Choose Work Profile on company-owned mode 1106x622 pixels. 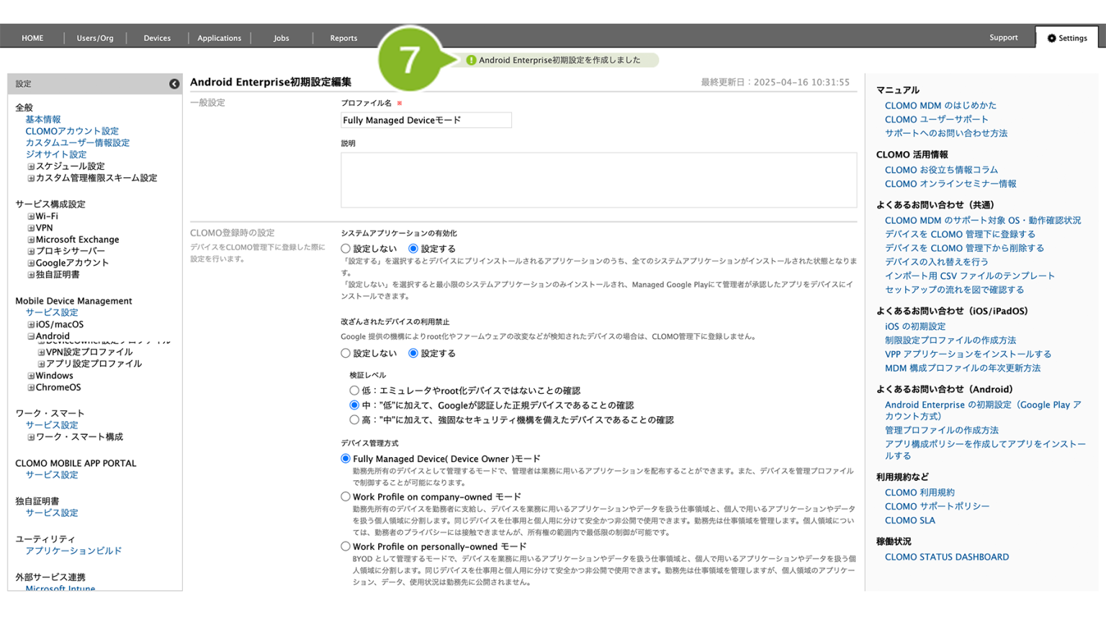pos(346,497)
